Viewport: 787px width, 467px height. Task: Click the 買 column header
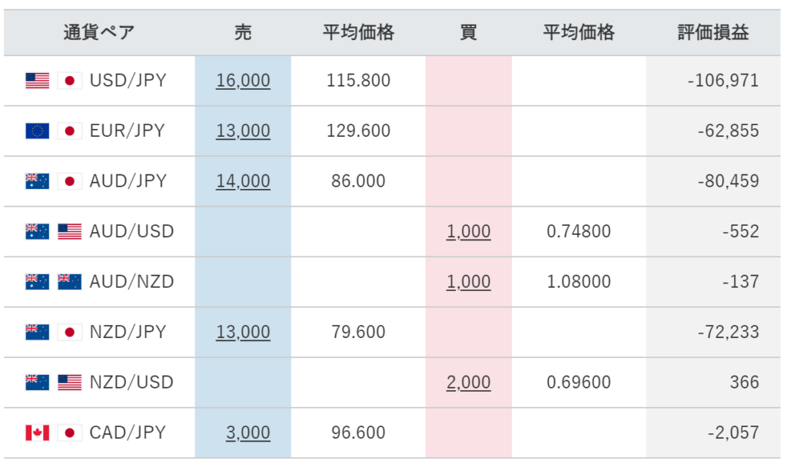pyautogui.click(x=468, y=32)
